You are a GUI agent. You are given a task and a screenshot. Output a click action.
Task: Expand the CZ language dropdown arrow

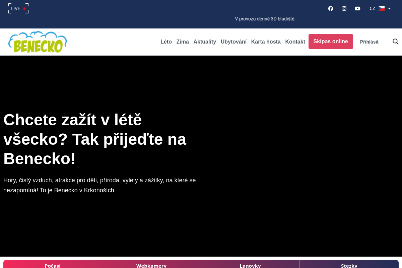pyautogui.click(x=389, y=8)
